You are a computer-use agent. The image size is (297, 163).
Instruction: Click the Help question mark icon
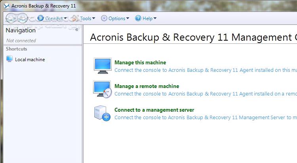[x=138, y=18]
